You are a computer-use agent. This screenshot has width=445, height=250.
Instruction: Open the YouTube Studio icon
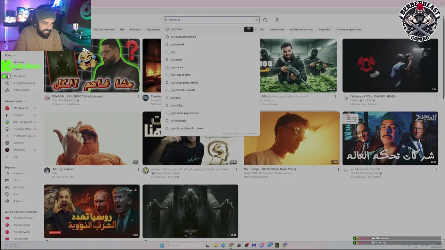point(7,225)
